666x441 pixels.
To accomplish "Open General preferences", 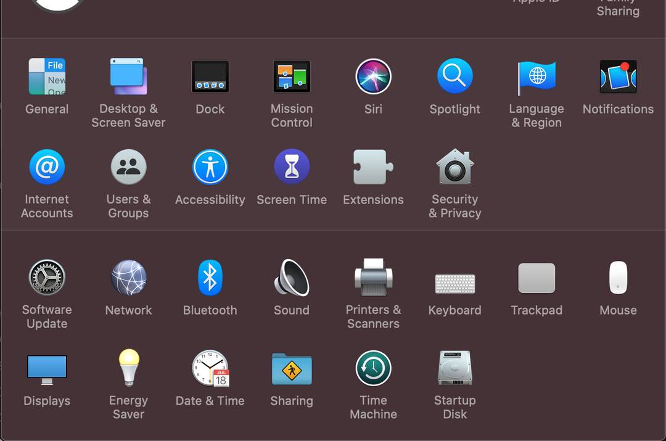I will [x=47, y=76].
